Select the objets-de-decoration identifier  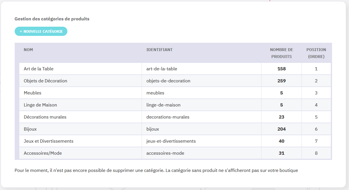168,81
